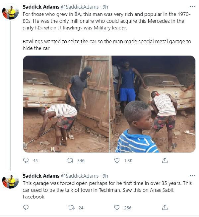View right photo with boy in blue stripes

153,104
